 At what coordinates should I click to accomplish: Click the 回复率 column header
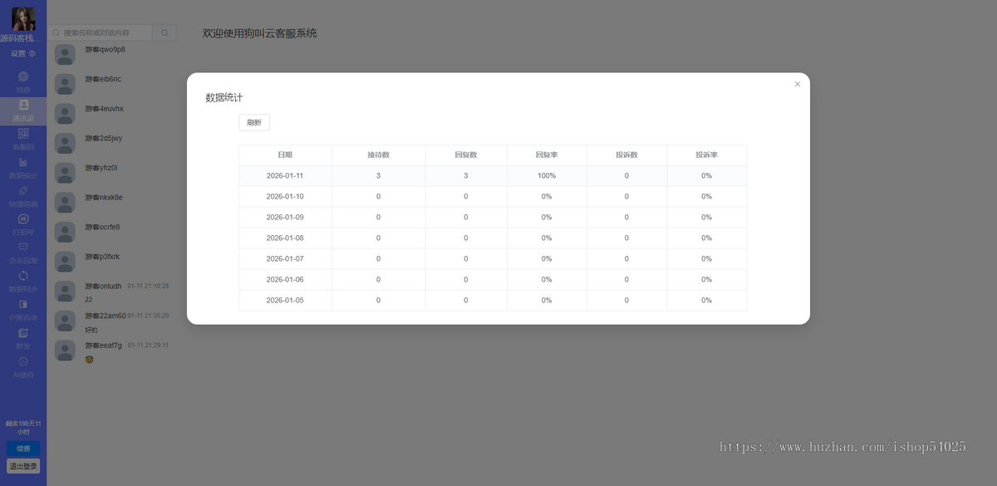[x=547, y=155]
